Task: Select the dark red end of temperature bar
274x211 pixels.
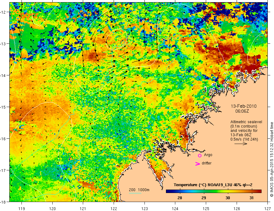Action: (x=259, y=191)
